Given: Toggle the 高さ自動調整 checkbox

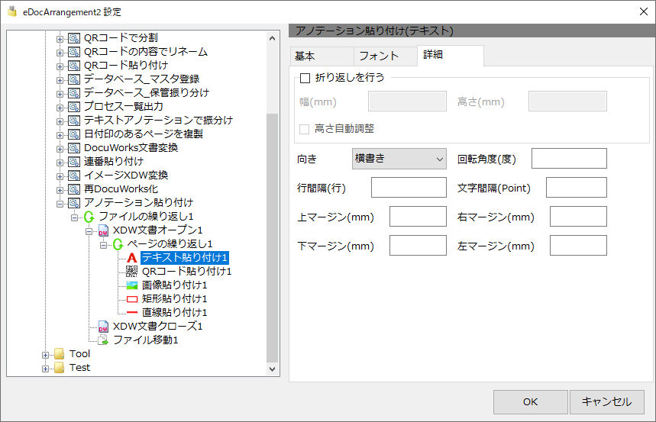Looking at the screenshot, I should [305, 129].
